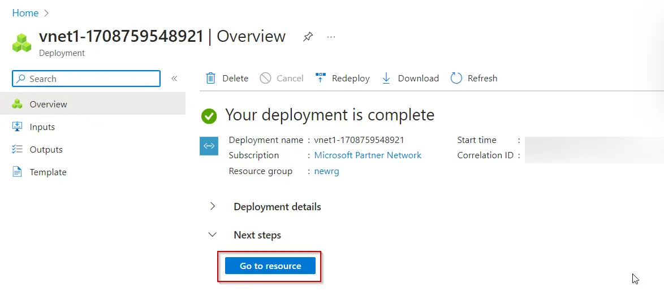
Task: Select the Outputs menu item
Action: [x=46, y=149]
